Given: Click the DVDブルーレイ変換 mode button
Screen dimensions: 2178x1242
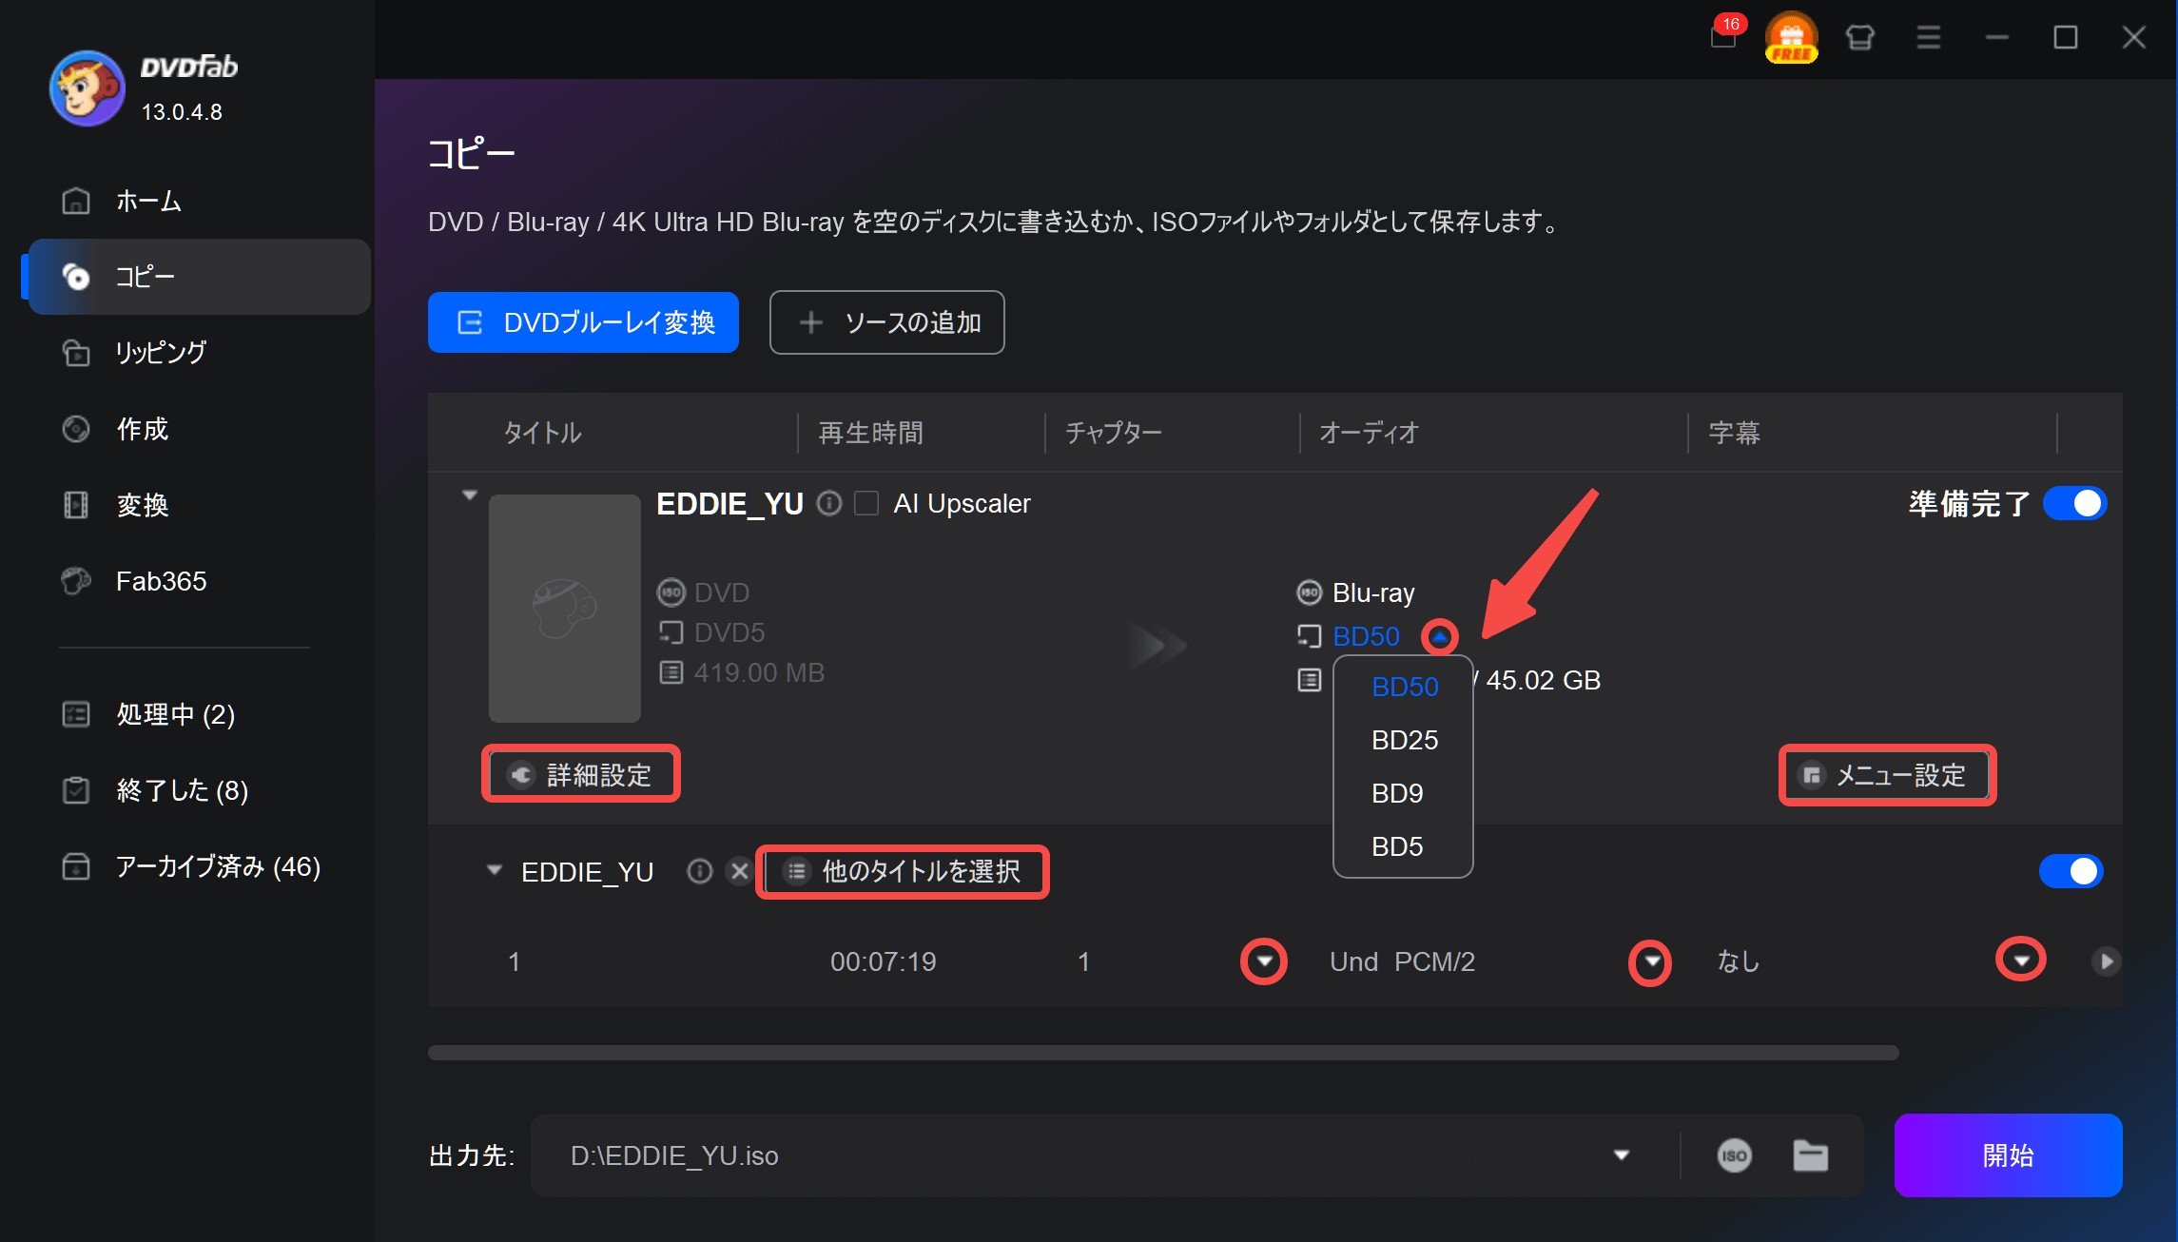Looking at the screenshot, I should pyautogui.click(x=583, y=322).
